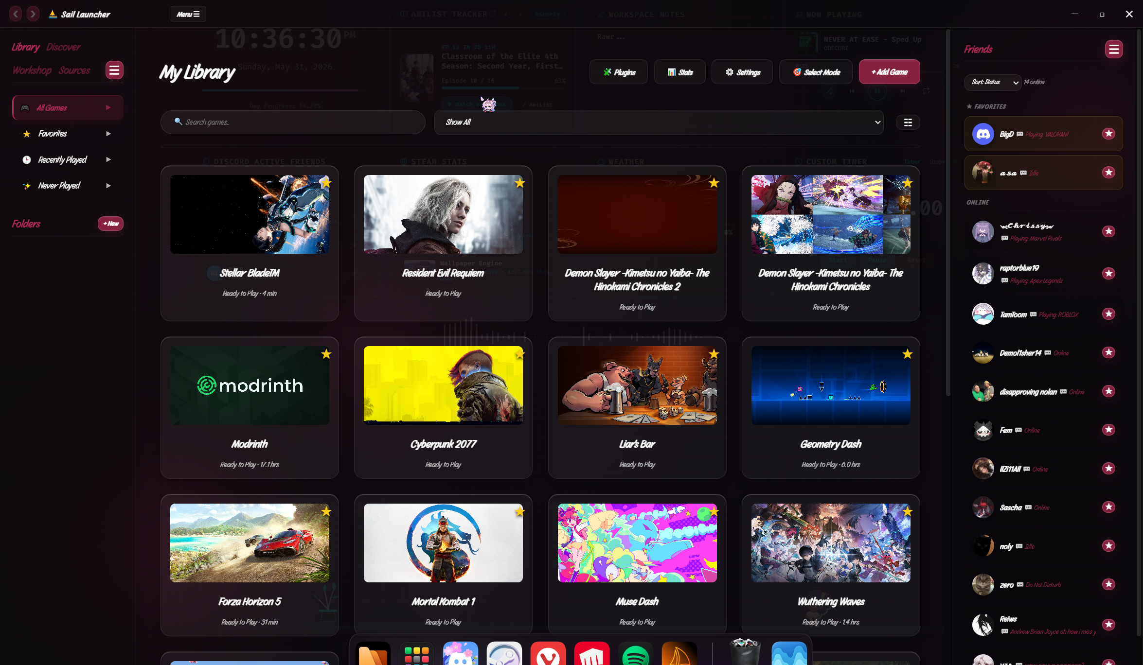Open the Plugins button
The image size is (1143, 665).
pyautogui.click(x=619, y=72)
